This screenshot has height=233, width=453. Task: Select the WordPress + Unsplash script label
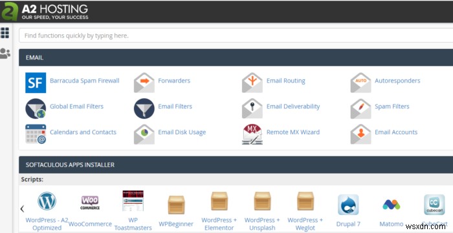coord(262,224)
